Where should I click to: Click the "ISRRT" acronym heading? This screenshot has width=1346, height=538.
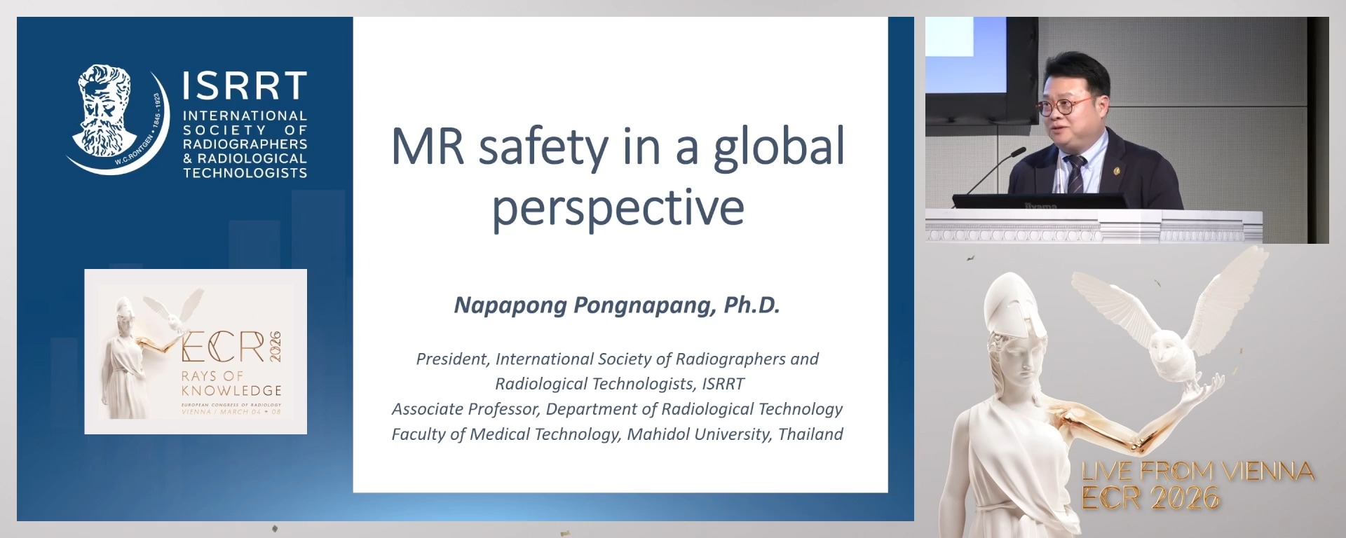[245, 86]
